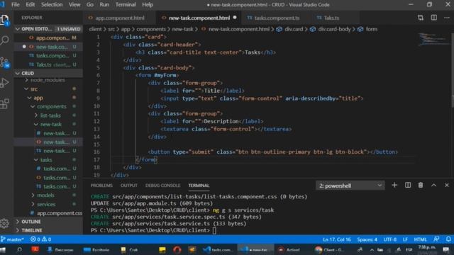The height and width of the screenshot is (255, 454).
Task: Open the powershell terminal selector dropdown
Action: pyautogui.click(x=350, y=186)
